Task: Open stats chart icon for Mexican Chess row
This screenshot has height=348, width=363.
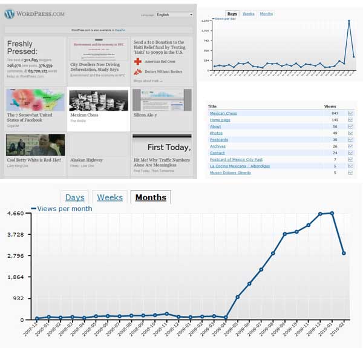Action: tap(350, 113)
